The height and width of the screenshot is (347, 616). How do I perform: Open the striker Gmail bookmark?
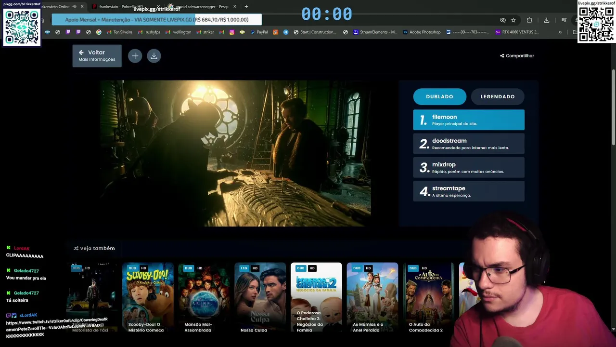pyautogui.click(x=205, y=32)
